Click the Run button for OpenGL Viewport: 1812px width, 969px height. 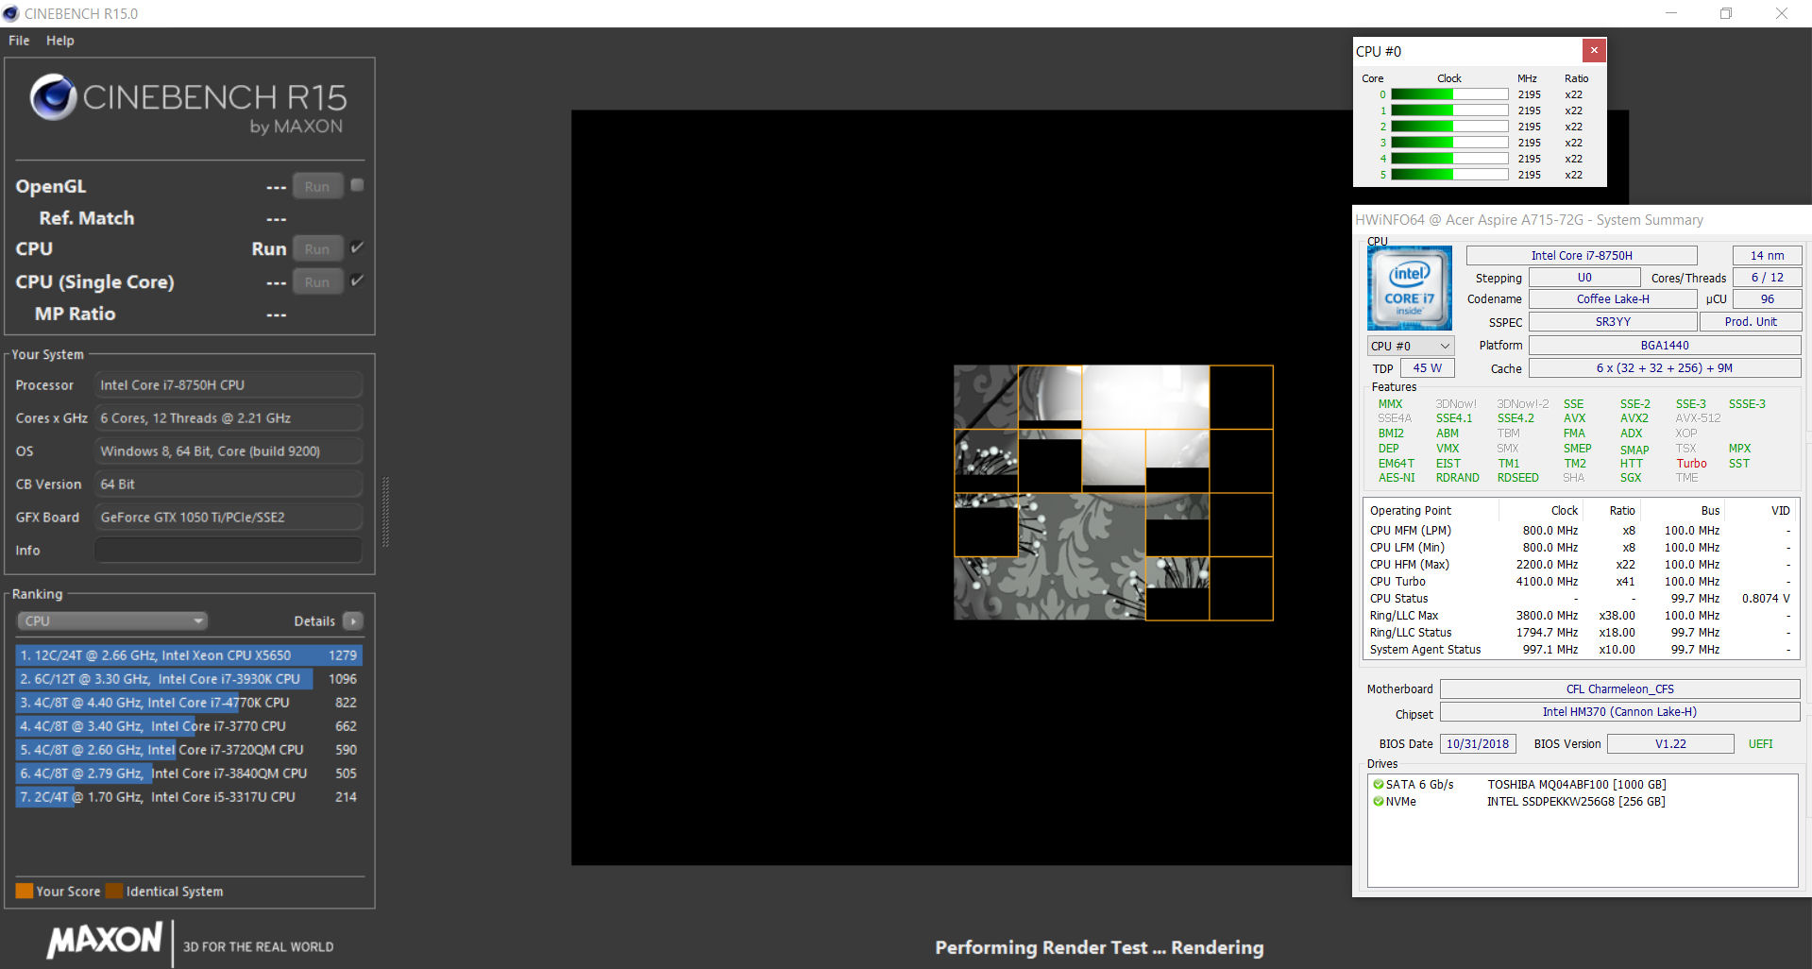click(x=317, y=186)
